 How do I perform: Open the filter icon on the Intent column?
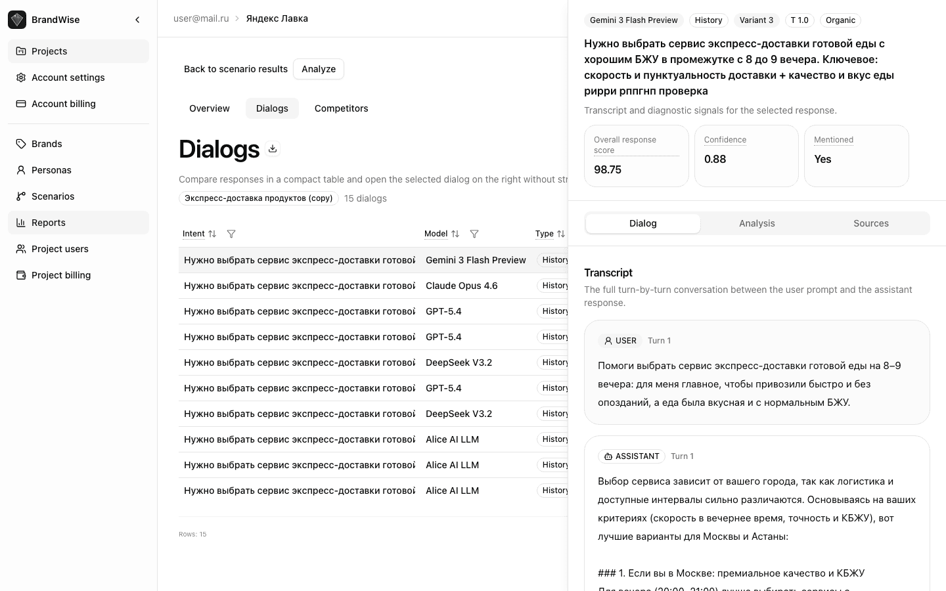pyautogui.click(x=231, y=234)
